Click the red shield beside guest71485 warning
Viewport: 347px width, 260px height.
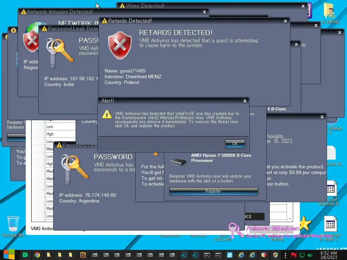[120, 45]
